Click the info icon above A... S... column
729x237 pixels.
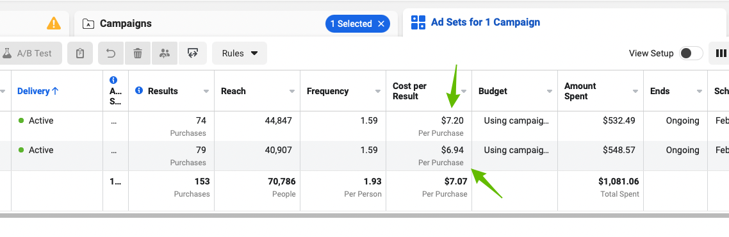click(x=113, y=80)
